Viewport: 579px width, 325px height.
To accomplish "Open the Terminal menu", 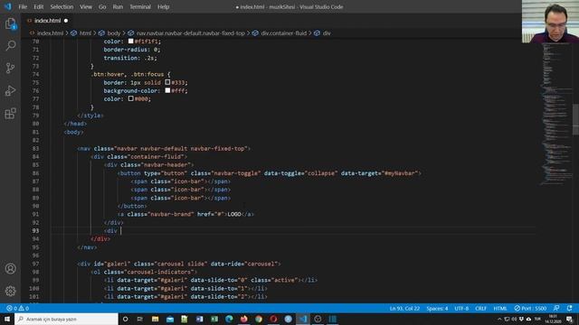I will click(140, 6).
